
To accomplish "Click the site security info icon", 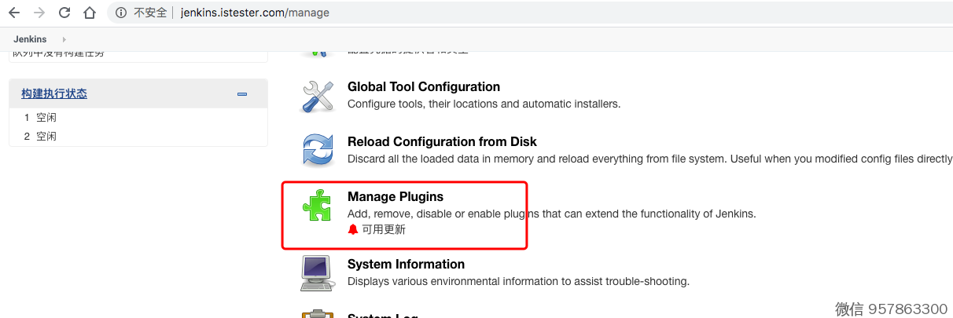I will pos(120,13).
